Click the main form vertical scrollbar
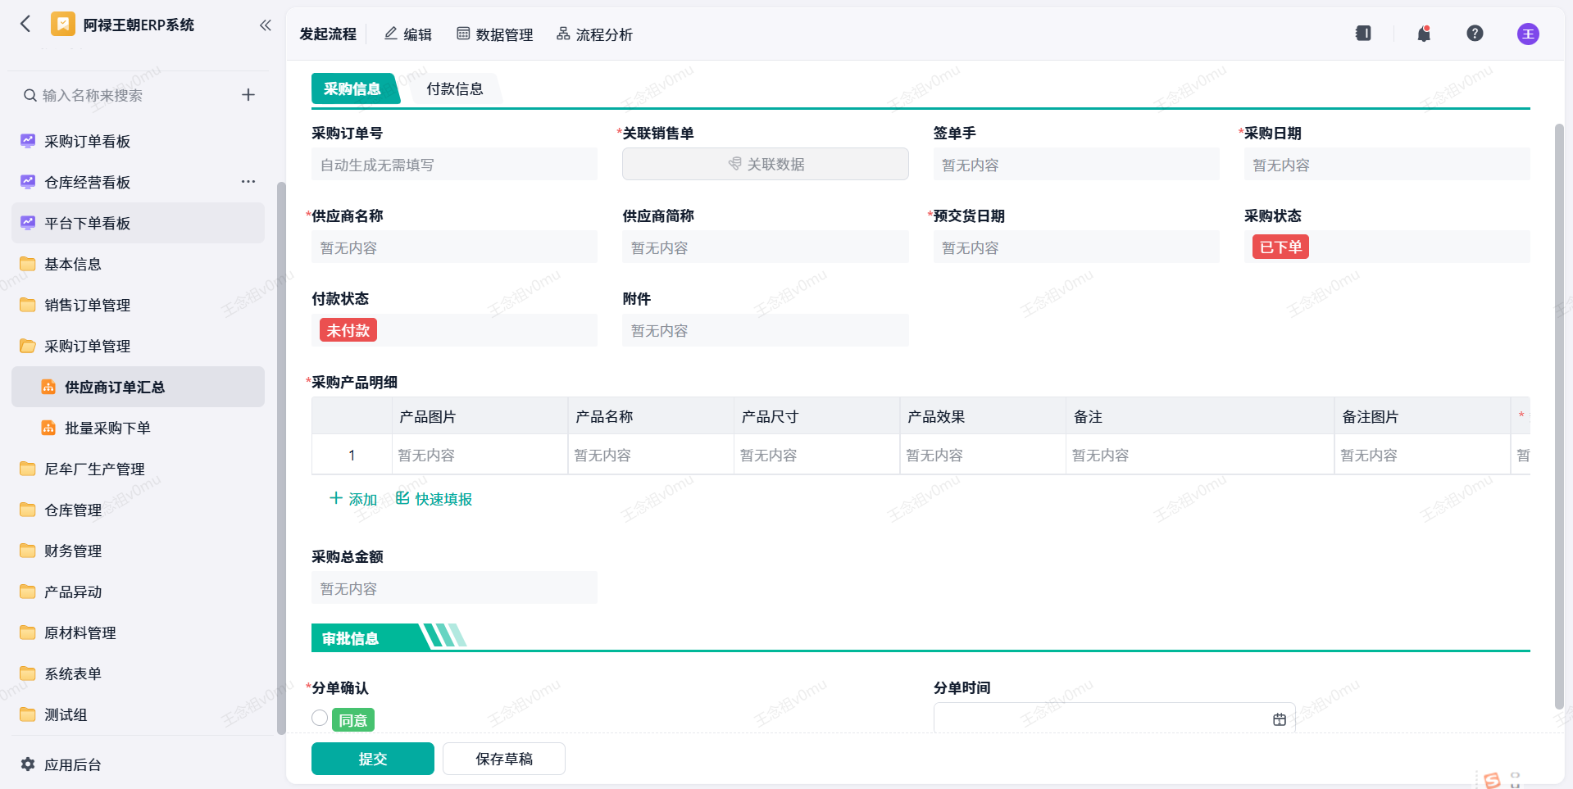The height and width of the screenshot is (789, 1573). coord(1559,416)
